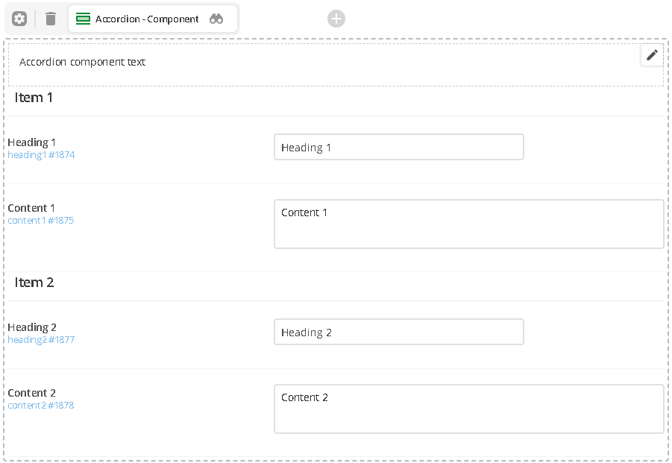672x463 pixels.
Task: Open the heading2 #1877 link
Action: (x=41, y=340)
